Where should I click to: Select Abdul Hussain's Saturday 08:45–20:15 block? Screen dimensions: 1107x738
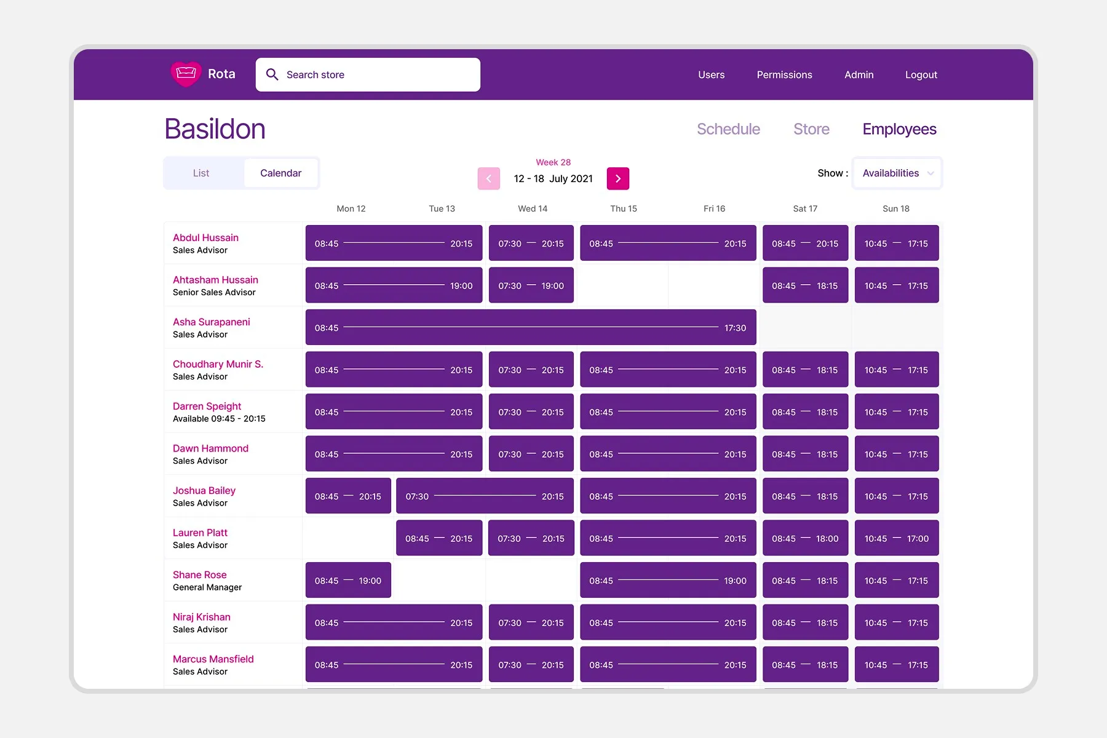coord(805,243)
